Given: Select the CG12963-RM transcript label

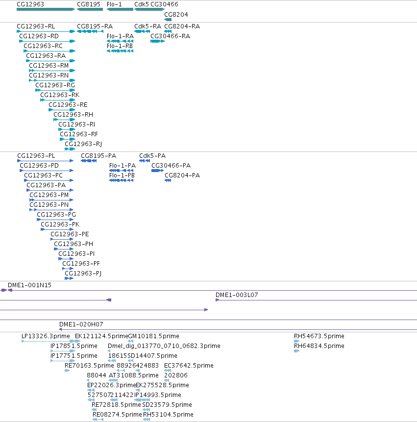Looking at the screenshot, I should [x=49, y=66].
